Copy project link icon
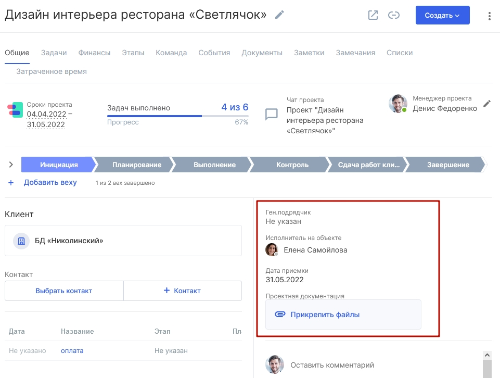Screen dimensions: 500x378 point(393,15)
